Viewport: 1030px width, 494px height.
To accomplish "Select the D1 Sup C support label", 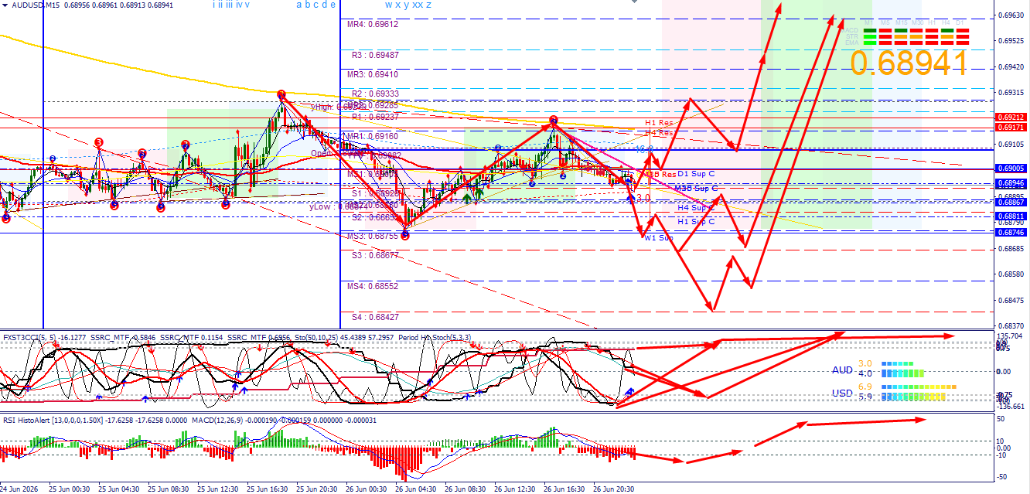I will 696,174.
